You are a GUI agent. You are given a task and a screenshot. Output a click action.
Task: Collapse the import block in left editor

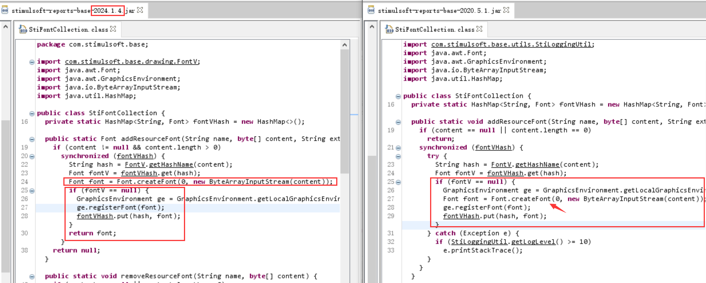pos(32,62)
